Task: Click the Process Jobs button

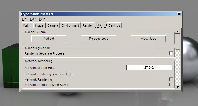Action: pyautogui.click(x=99, y=39)
